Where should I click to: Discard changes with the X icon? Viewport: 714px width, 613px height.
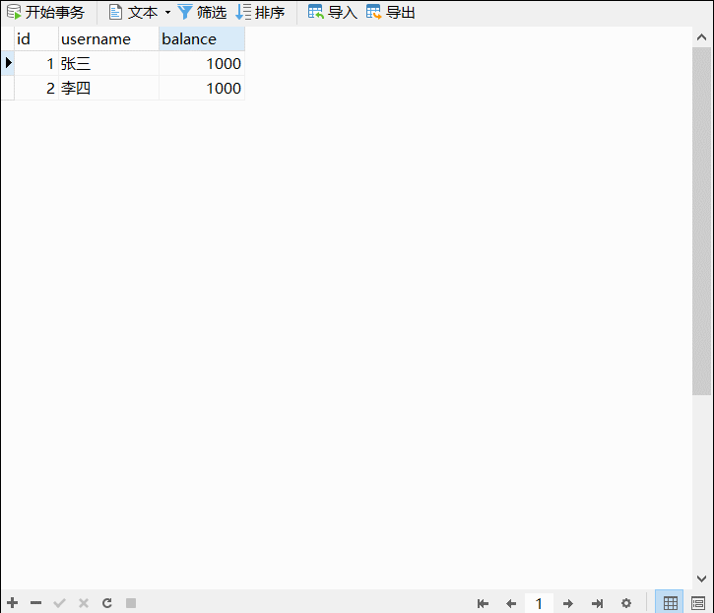(x=84, y=603)
